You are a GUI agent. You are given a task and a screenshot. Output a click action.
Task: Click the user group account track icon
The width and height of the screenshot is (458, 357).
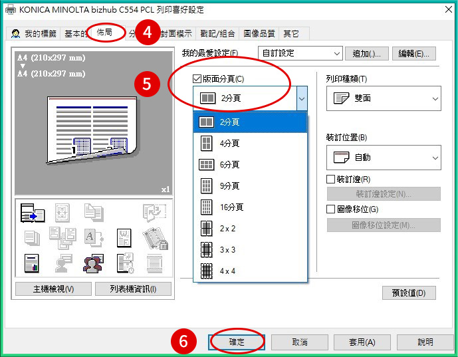coord(94,263)
